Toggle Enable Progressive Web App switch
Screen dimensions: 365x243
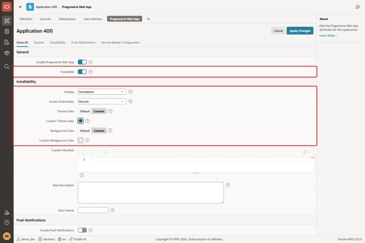[82, 62]
